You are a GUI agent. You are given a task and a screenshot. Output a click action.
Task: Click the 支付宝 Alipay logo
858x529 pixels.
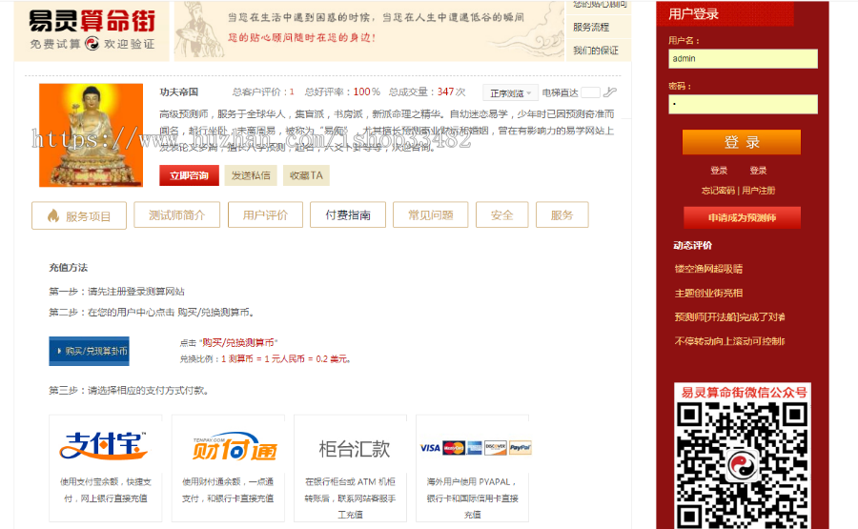[104, 445]
